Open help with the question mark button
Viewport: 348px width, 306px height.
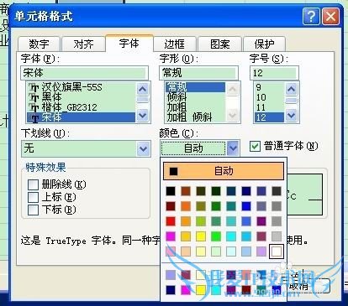click(311, 17)
